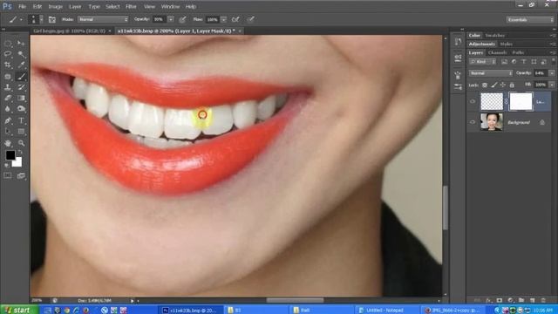
Task: Switch to the Swatches tab
Action: point(494,36)
